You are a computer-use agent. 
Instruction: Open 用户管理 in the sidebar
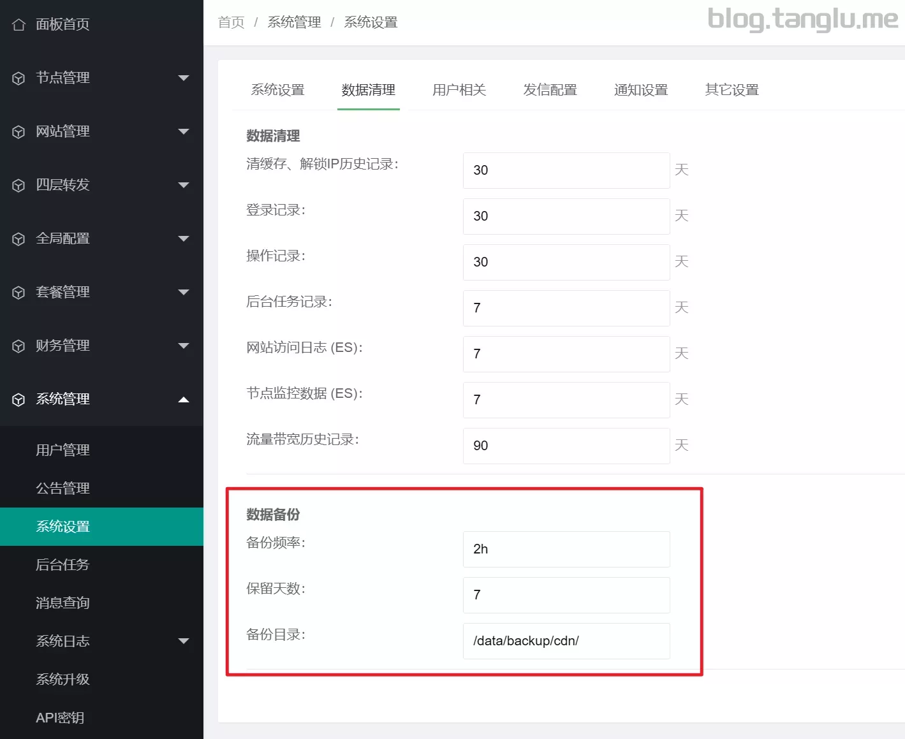pyautogui.click(x=63, y=450)
